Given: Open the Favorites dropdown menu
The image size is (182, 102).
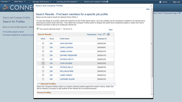Looking at the screenshot, I should [5, 1].
